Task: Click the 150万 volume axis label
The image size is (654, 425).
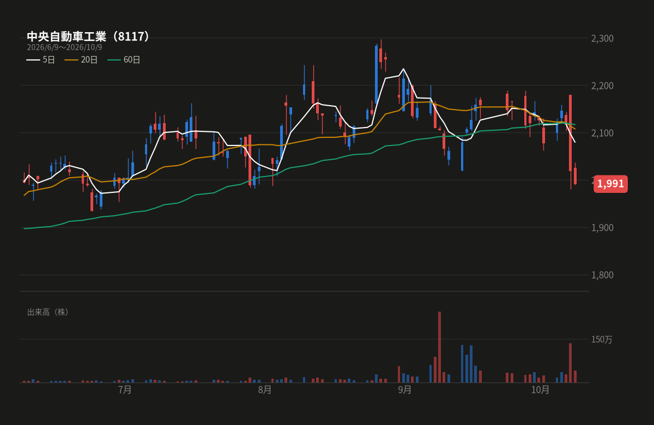Action: pos(602,339)
